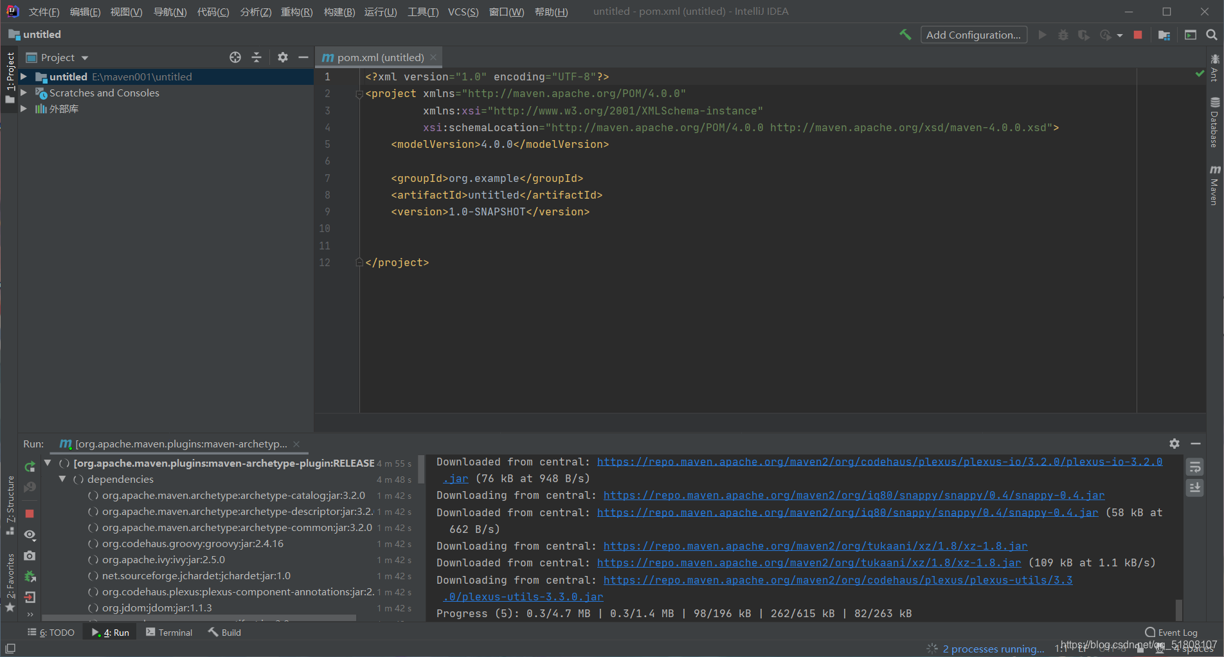Screen dimensions: 1224x657
Task: Open the Build tool window tab
Action: pyautogui.click(x=224, y=633)
